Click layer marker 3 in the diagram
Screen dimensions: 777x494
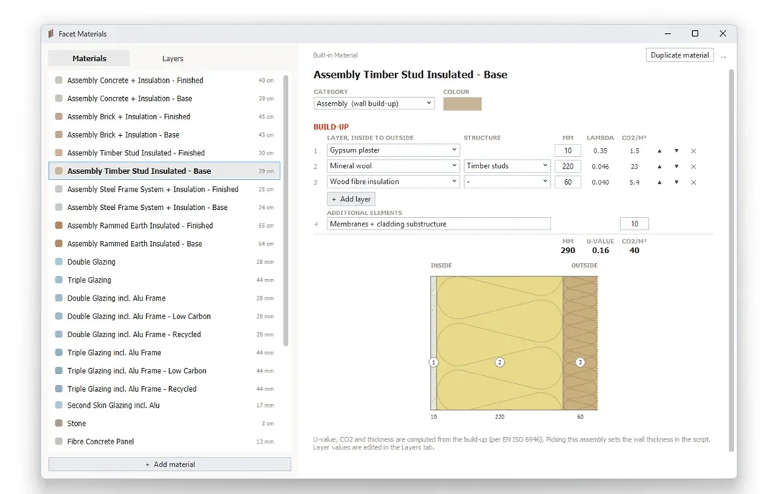pos(580,362)
